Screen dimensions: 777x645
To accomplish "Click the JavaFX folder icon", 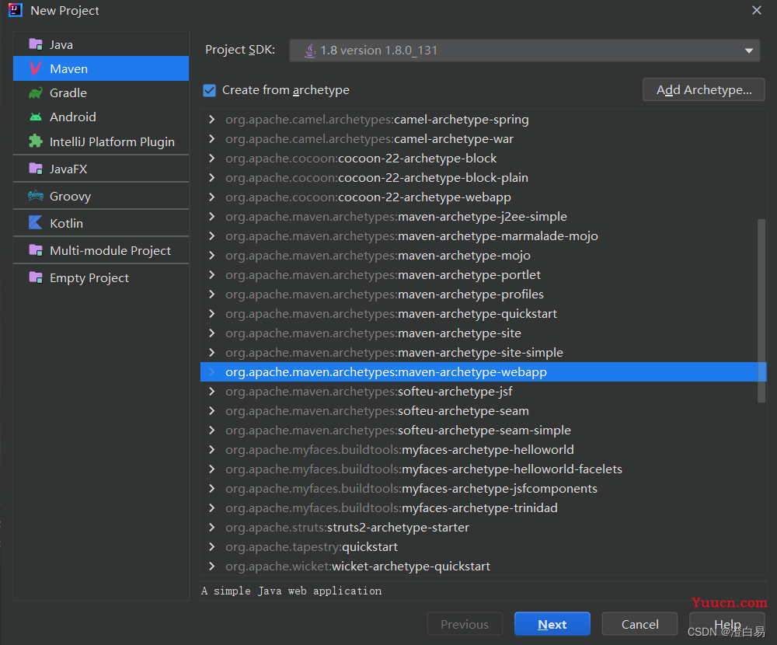I will (35, 169).
